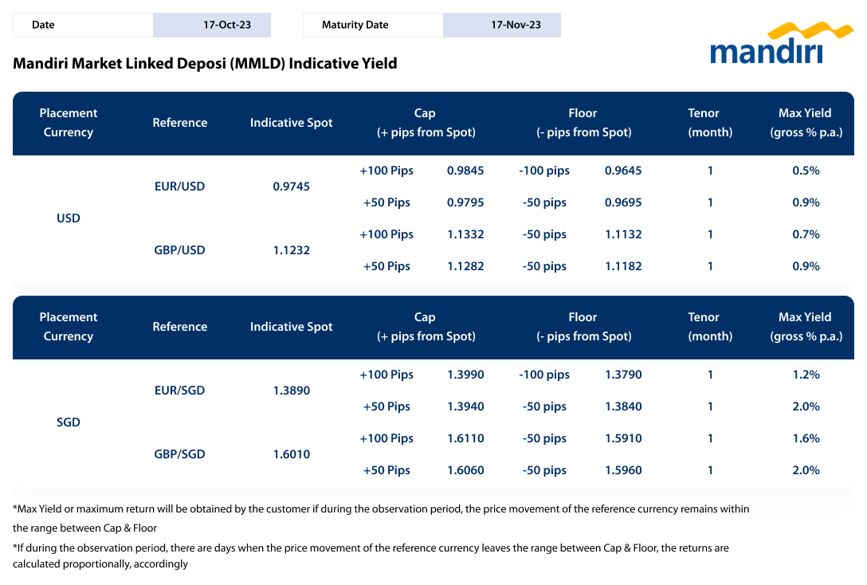Click the tenor value in the 1.6% yield row

(x=710, y=438)
